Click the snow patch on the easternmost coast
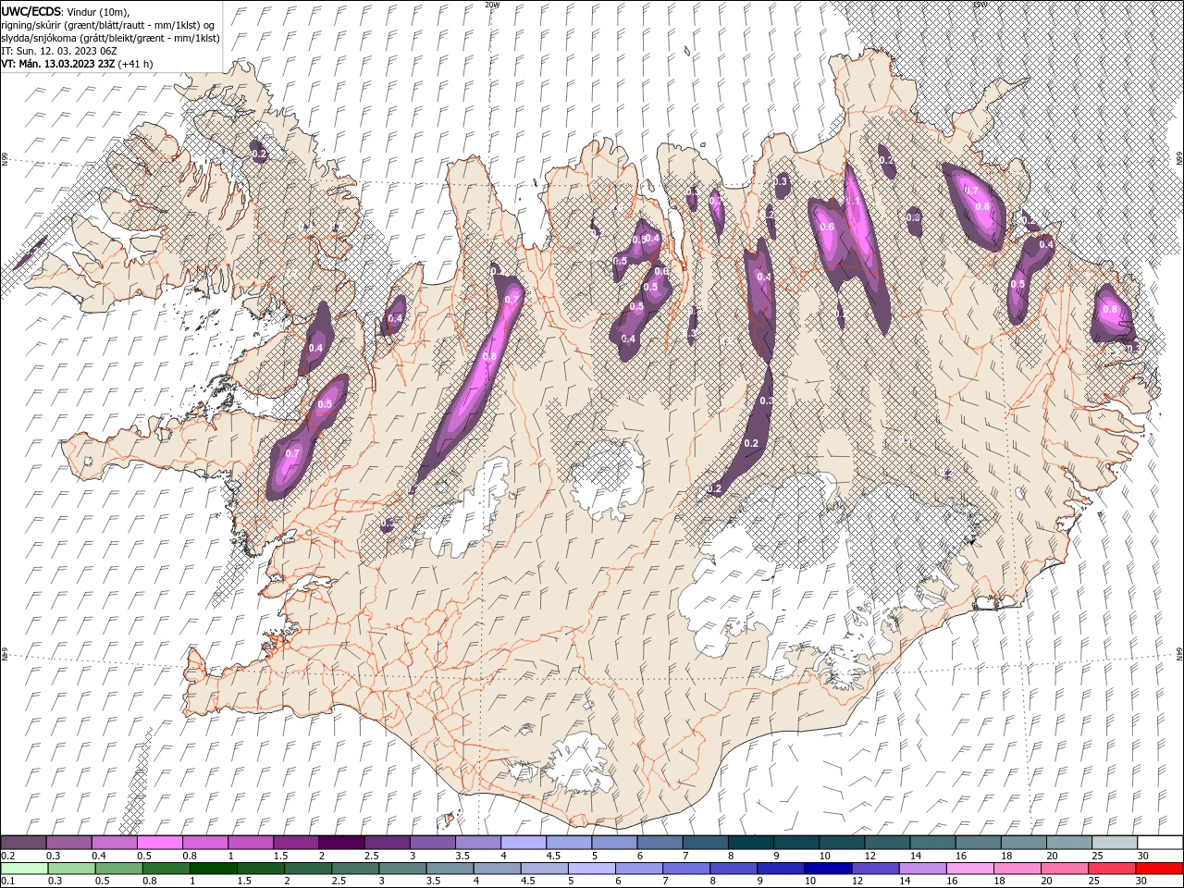 click(x=1113, y=314)
